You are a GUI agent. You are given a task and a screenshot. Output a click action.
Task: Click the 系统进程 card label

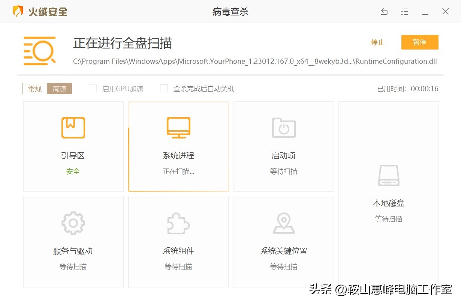tap(178, 155)
